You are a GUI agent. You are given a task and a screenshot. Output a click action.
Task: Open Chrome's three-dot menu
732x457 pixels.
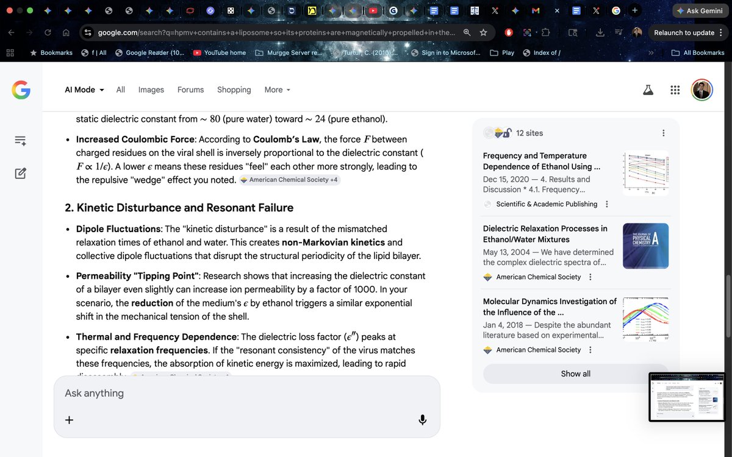tap(721, 32)
